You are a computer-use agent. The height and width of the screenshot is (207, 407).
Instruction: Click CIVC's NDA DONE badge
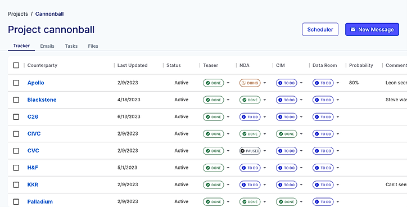250,134
